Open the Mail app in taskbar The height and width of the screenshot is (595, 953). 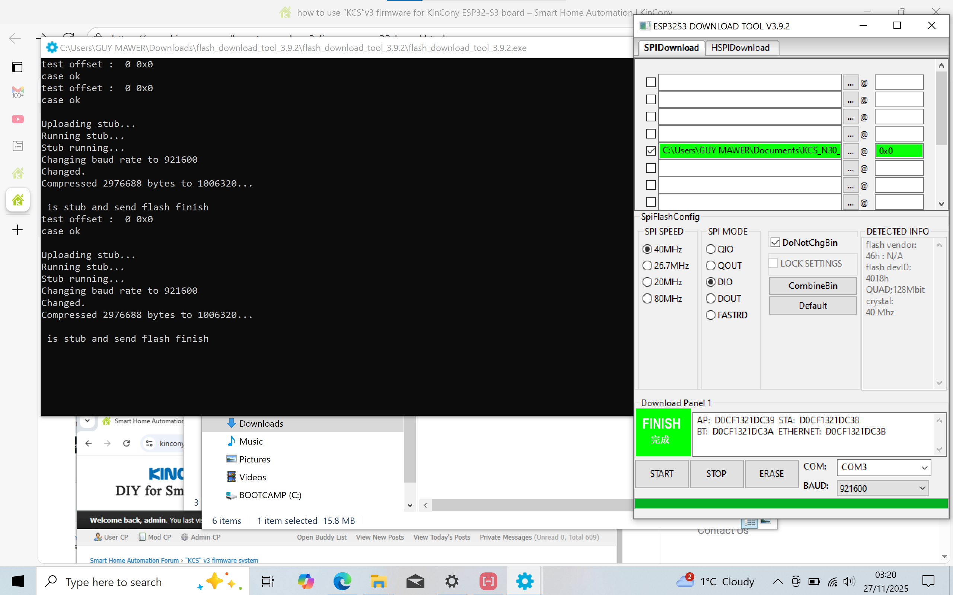[415, 581]
